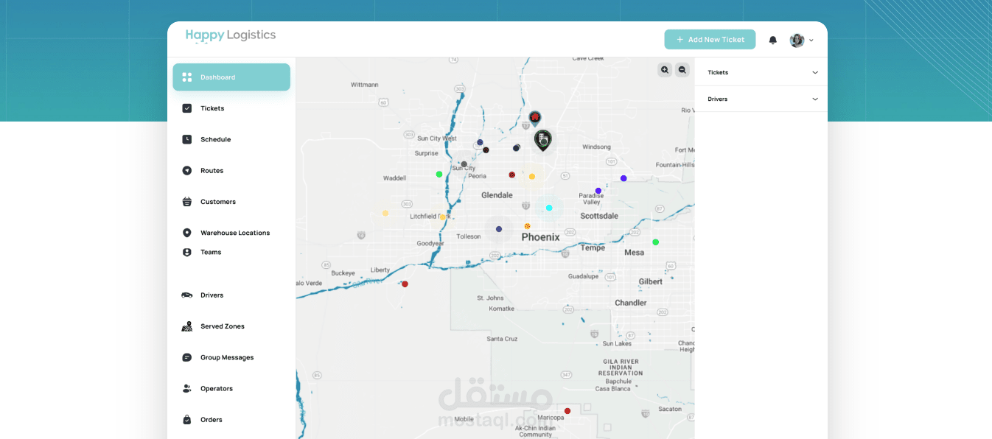Click the Group Messages chat icon
992x439 pixels.
[186, 357]
